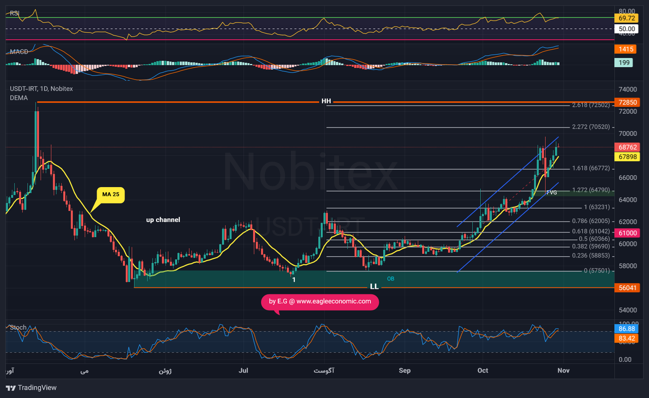The height and width of the screenshot is (398, 649).
Task: Select Fibonacci level 0.5 (60366)
Action: pyautogui.click(x=594, y=239)
